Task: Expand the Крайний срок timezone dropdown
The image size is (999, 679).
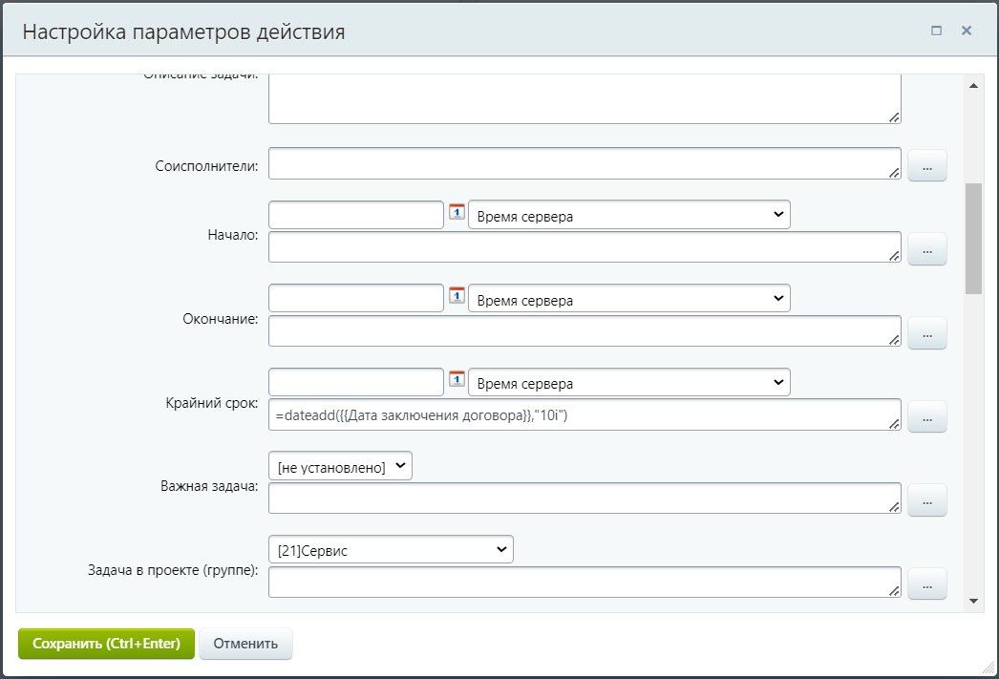Action: [629, 382]
